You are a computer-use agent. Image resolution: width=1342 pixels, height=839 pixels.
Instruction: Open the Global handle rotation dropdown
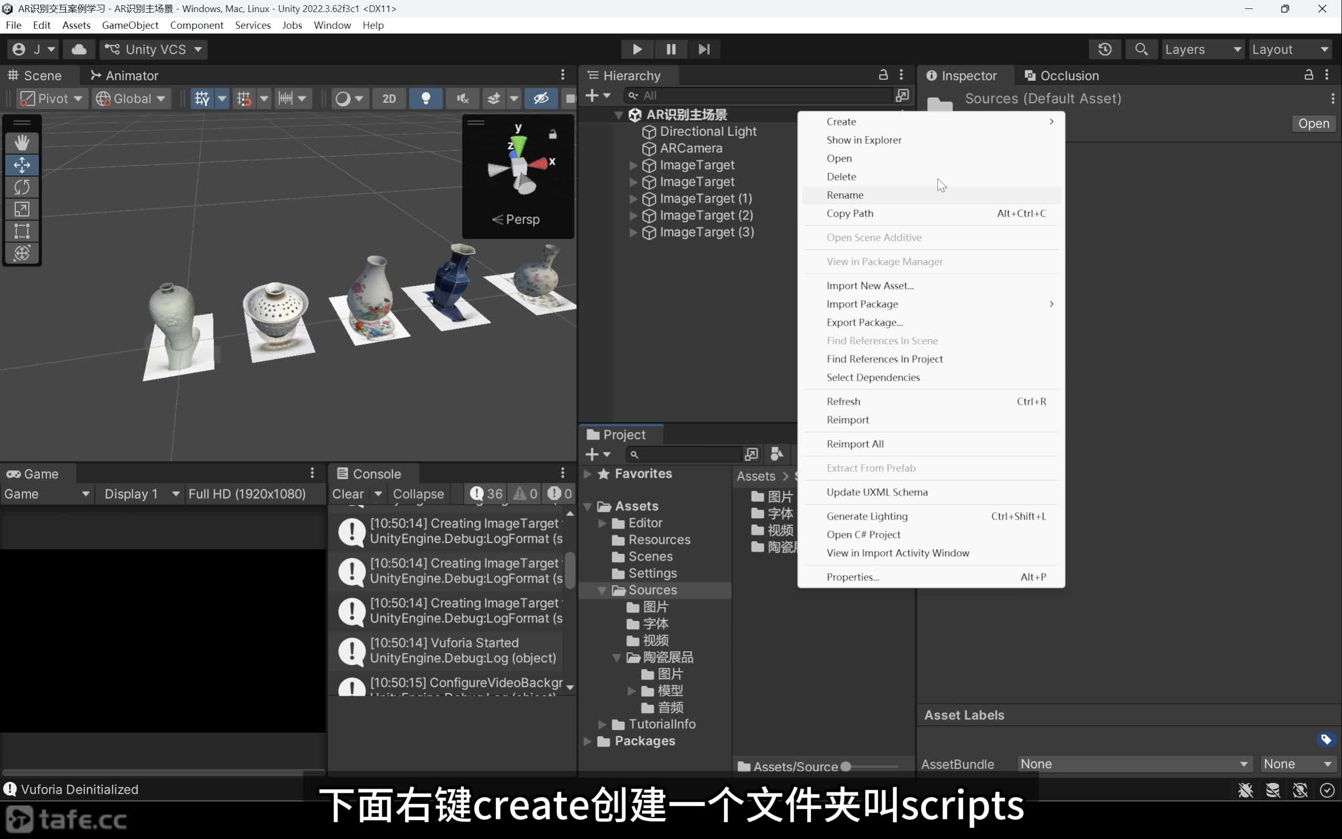click(x=131, y=99)
